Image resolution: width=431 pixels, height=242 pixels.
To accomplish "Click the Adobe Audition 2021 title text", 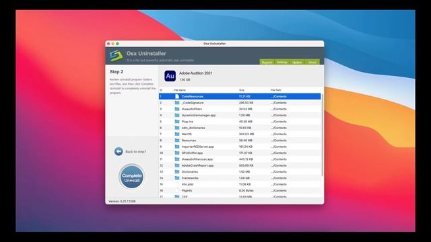I will pyautogui.click(x=196, y=73).
